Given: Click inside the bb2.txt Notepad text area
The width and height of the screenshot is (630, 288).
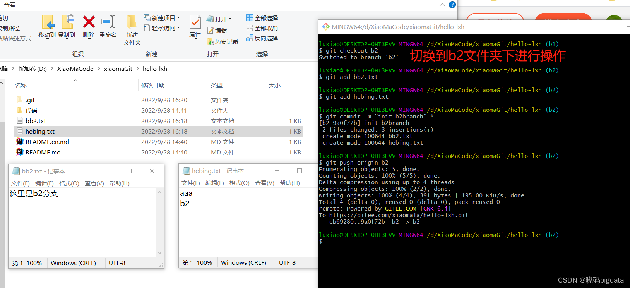Looking at the screenshot, I should [x=82, y=223].
